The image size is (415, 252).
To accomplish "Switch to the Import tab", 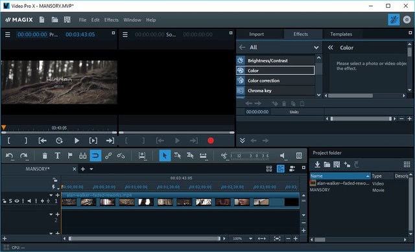I will (x=257, y=34).
